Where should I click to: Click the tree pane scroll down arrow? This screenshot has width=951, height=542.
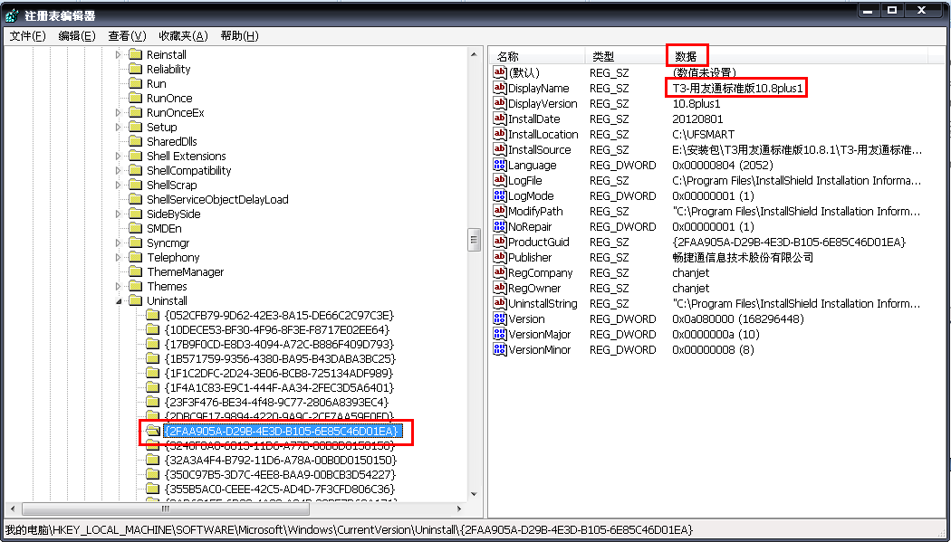pyautogui.click(x=475, y=495)
